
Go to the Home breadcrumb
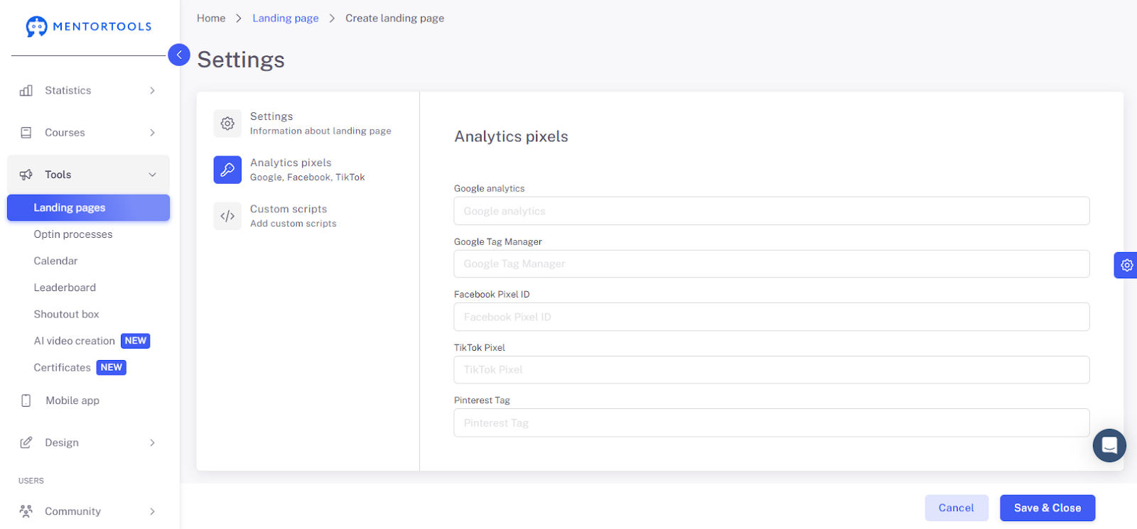click(211, 18)
